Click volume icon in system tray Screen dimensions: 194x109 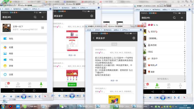(176, 107)
